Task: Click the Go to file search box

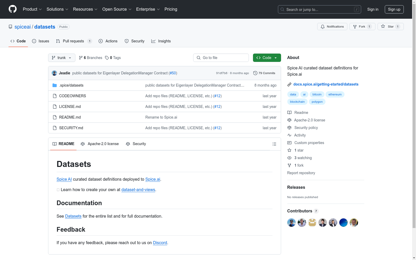Action: (221, 58)
